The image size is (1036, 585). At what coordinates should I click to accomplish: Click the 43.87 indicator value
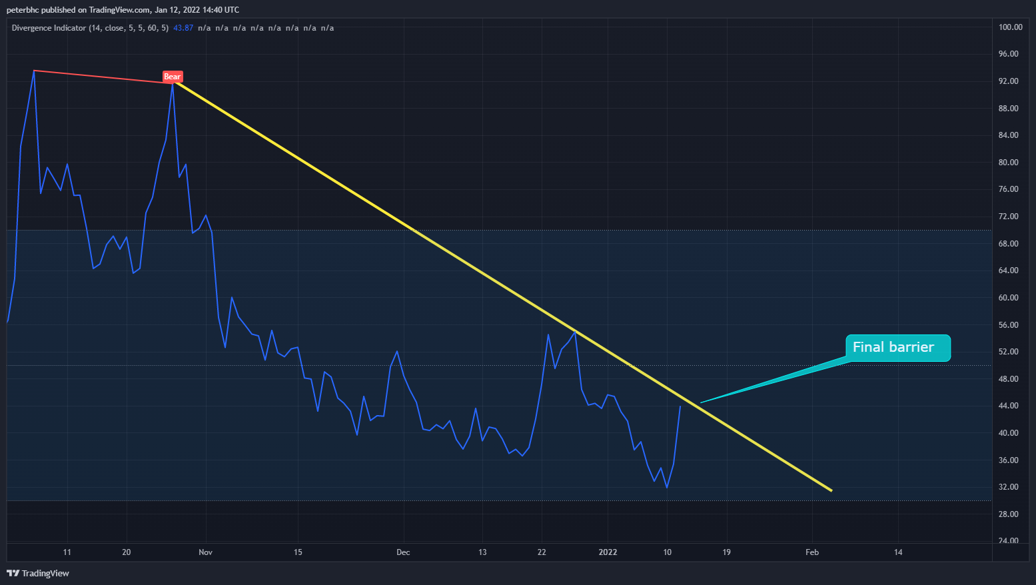(183, 28)
